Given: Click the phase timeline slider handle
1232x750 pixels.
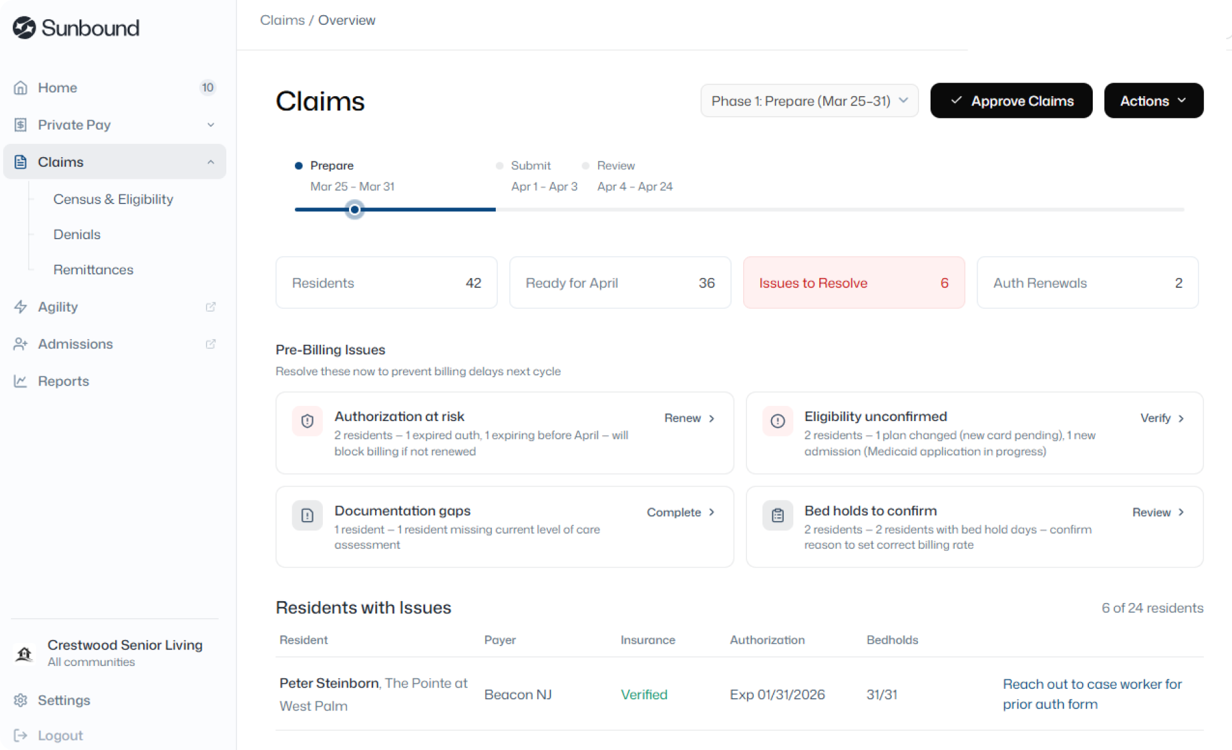Looking at the screenshot, I should pos(355,209).
